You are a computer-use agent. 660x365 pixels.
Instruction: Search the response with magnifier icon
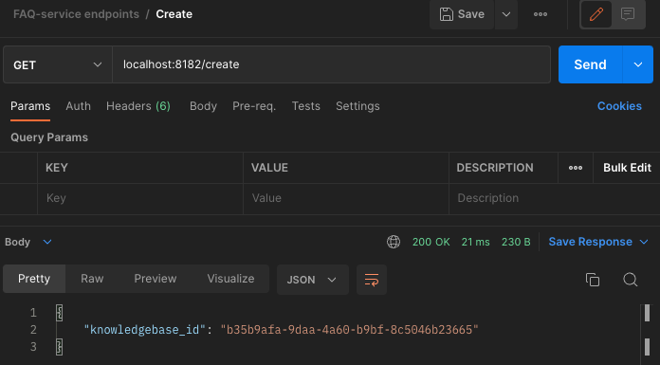click(631, 280)
